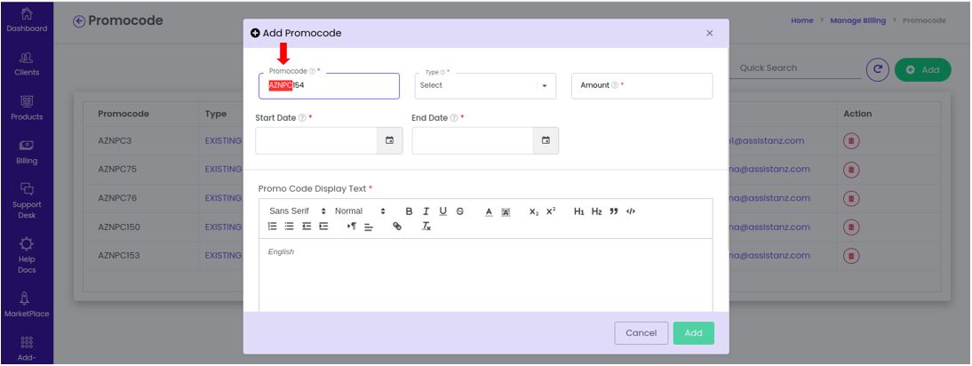The height and width of the screenshot is (366, 972).
Task: Open Billing from the sidebar
Action: click(x=27, y=152)
